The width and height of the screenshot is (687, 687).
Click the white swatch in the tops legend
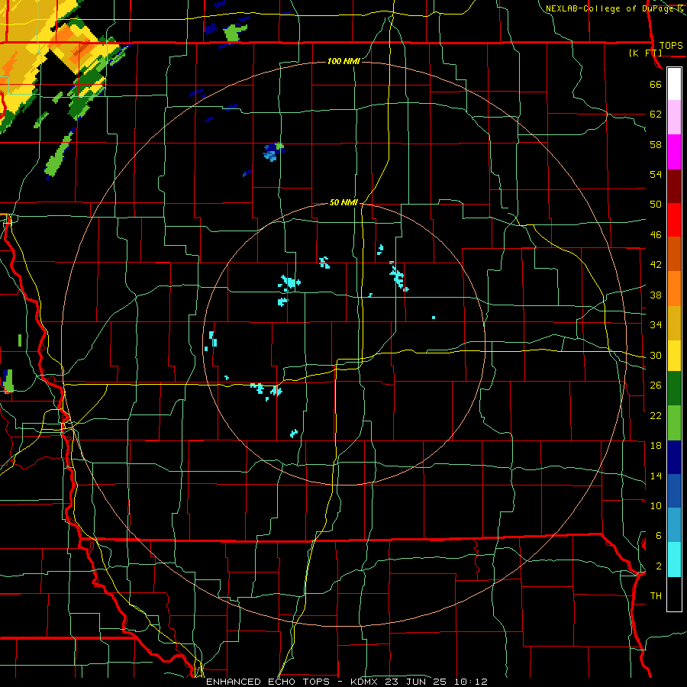click(674, 84)
